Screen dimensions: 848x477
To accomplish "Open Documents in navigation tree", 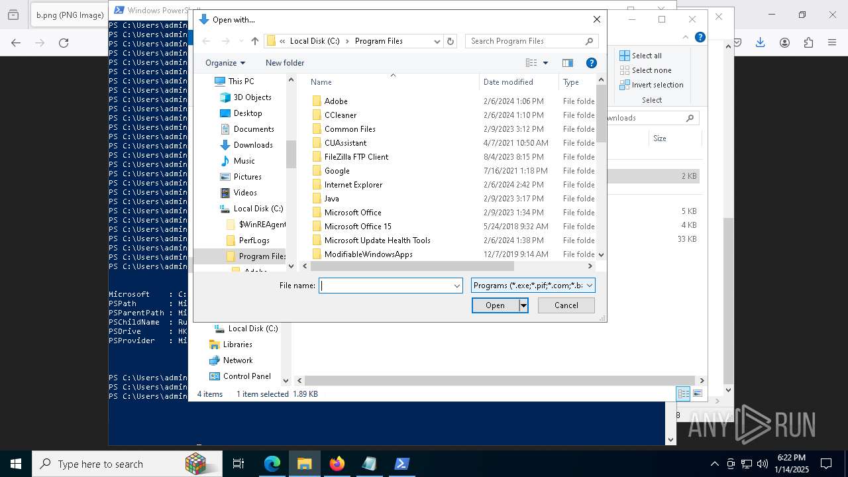I will [253, 129].
